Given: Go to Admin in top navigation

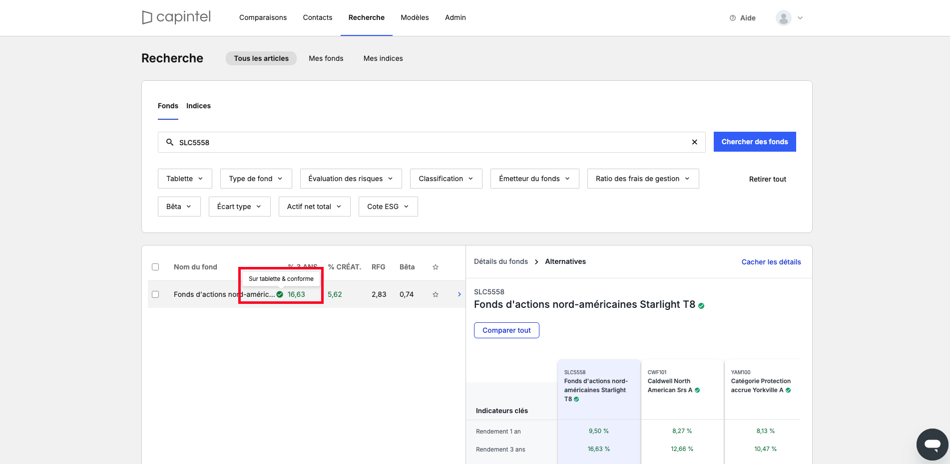Looking at the screenshot, I should tap(456, 17).
